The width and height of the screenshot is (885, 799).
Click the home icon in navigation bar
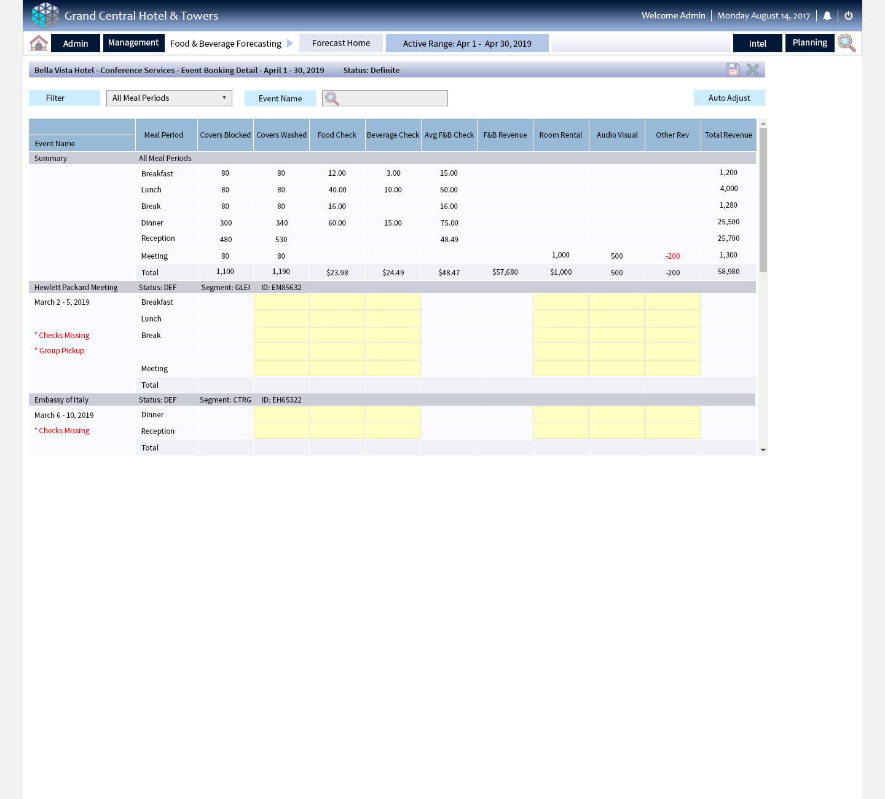pos(39,43)
